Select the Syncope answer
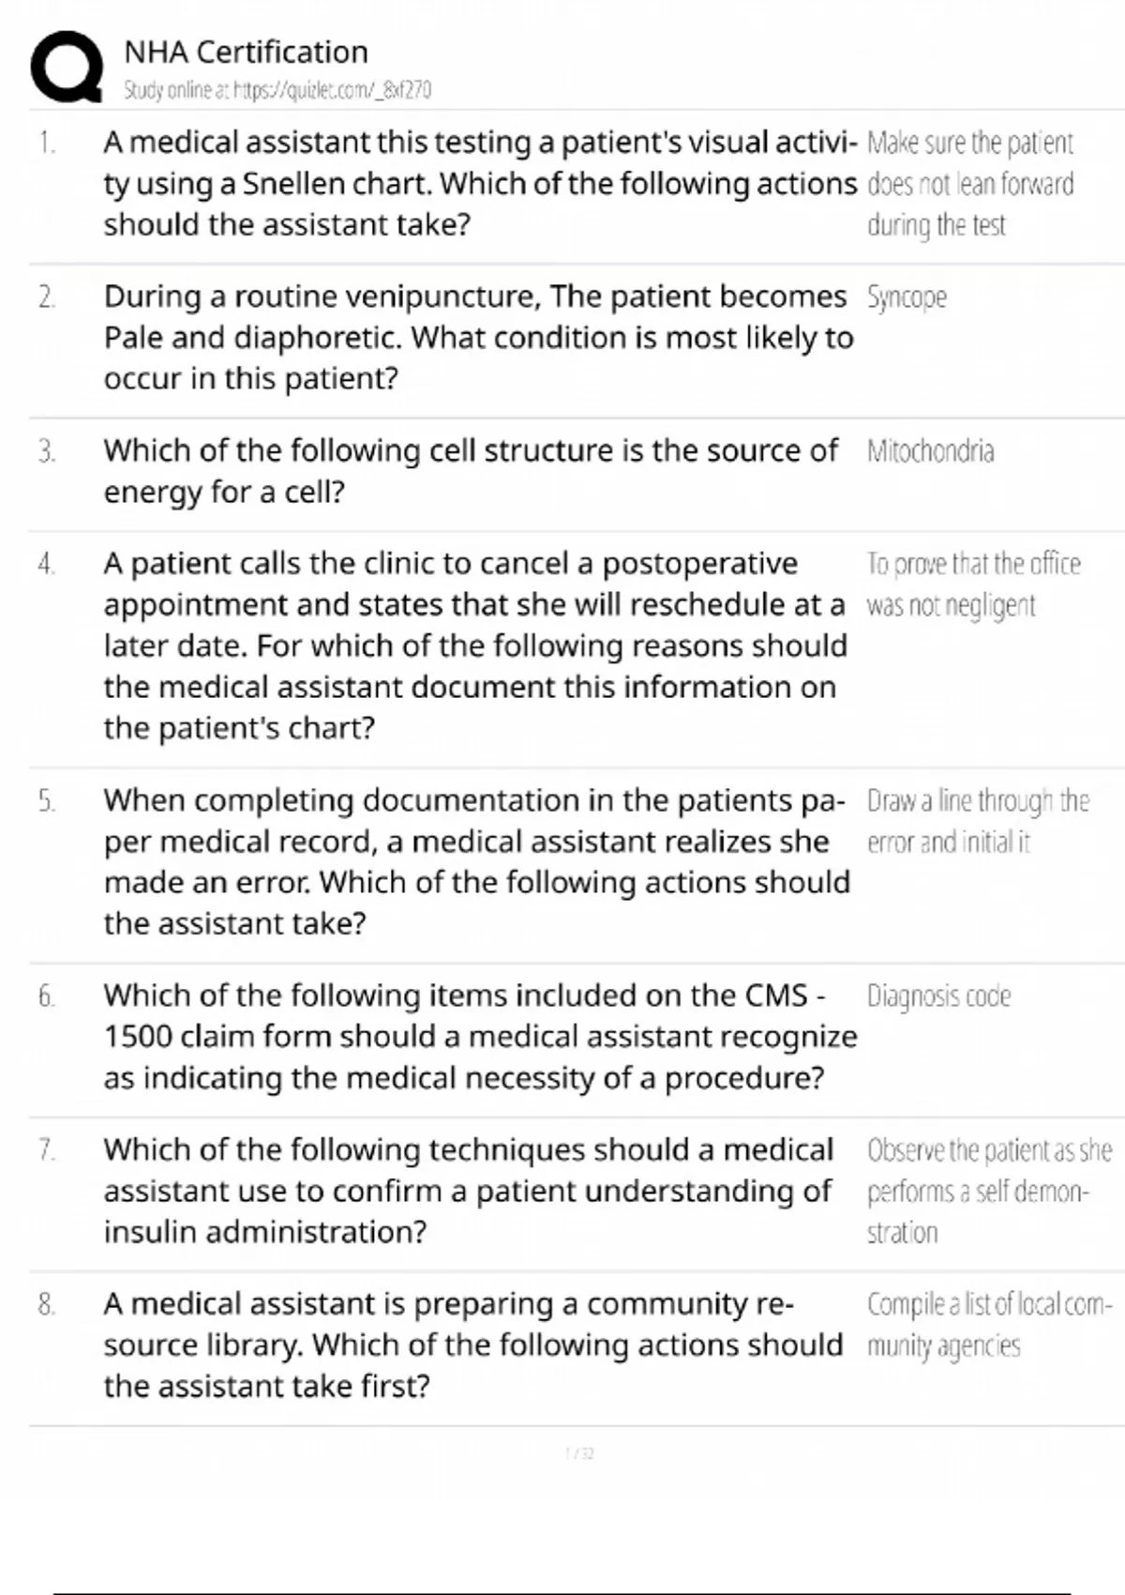 907,297
